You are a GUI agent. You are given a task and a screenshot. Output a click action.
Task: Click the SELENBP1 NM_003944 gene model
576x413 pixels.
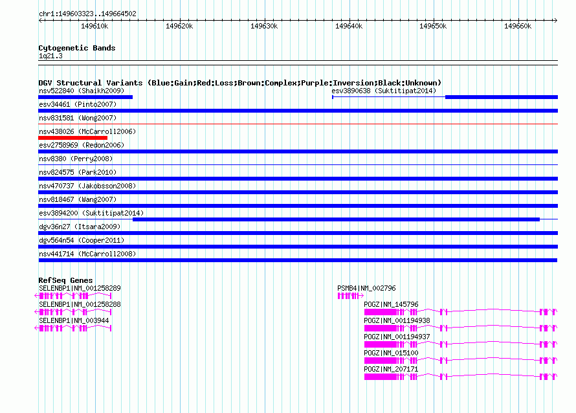pos(73,328)
